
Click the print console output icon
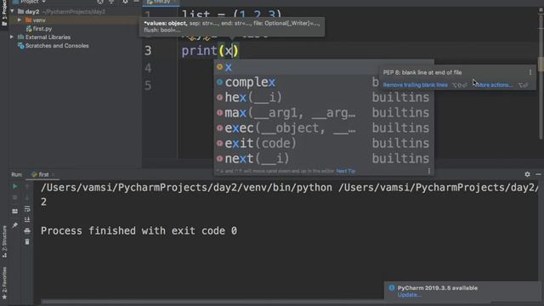click(27, 230)
